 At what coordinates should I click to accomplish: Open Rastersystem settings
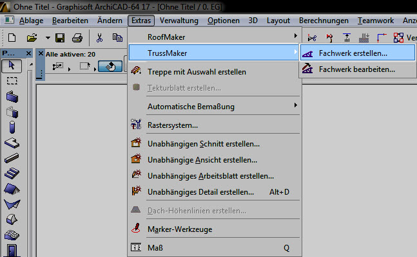[214, 125]
